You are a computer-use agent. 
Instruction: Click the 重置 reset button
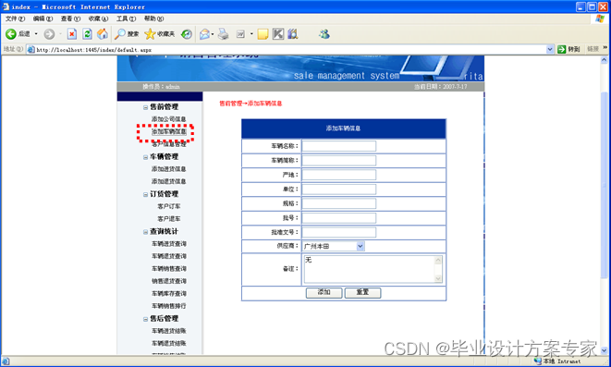[x=362, y=293]
